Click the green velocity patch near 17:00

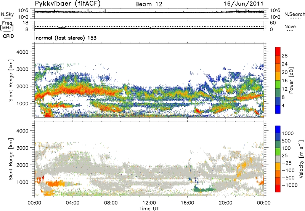pos(204,189)
